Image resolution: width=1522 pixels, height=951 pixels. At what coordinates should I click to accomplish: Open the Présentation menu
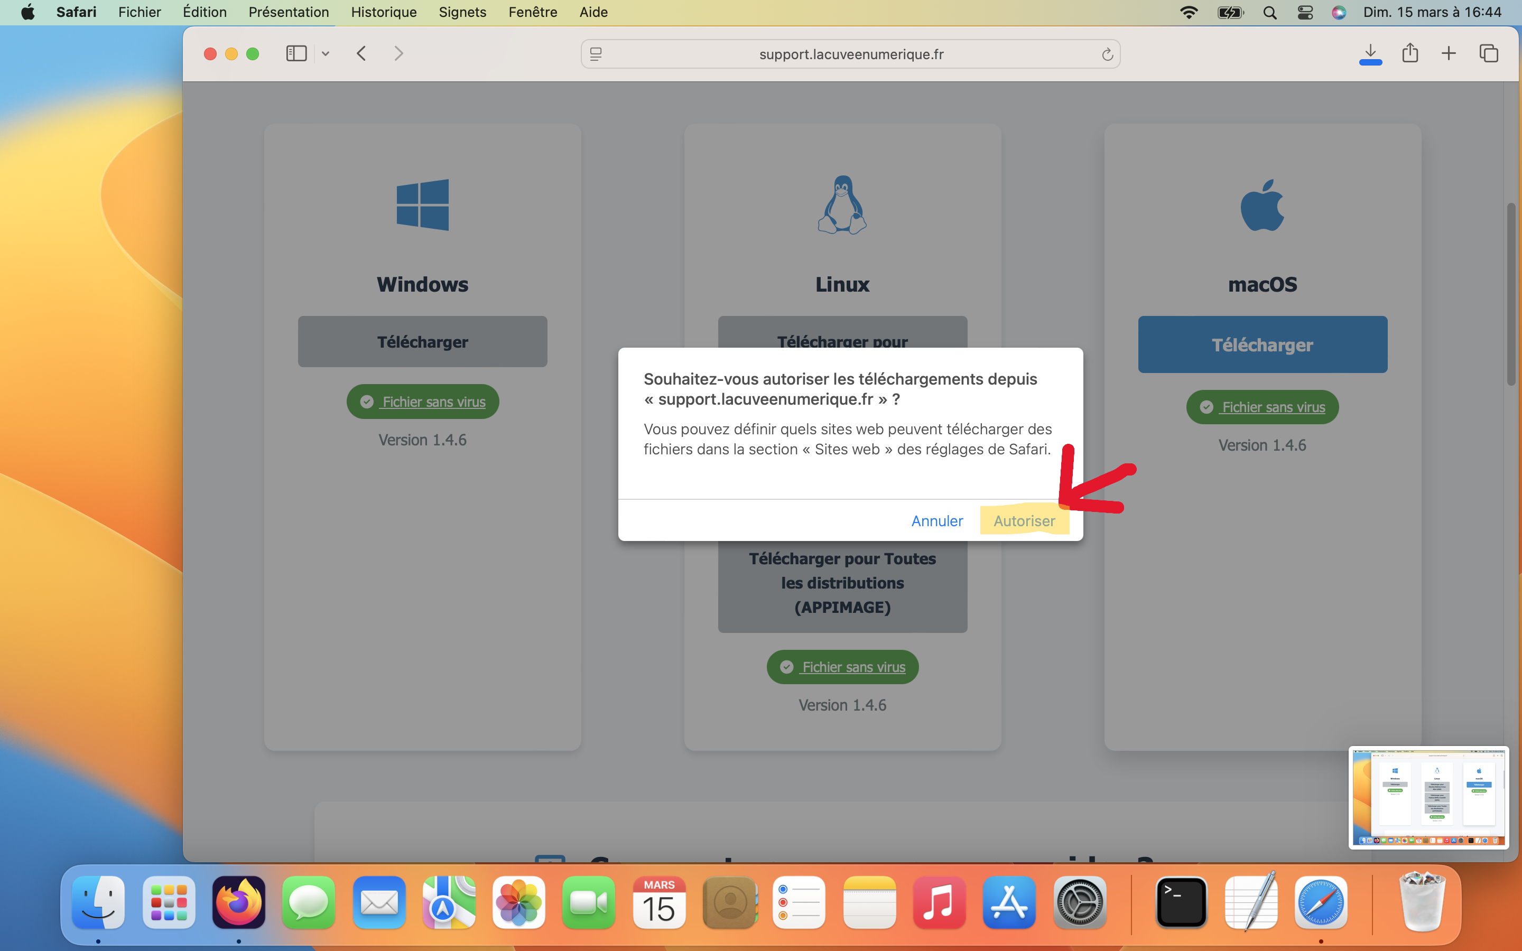tap(289, 12)
